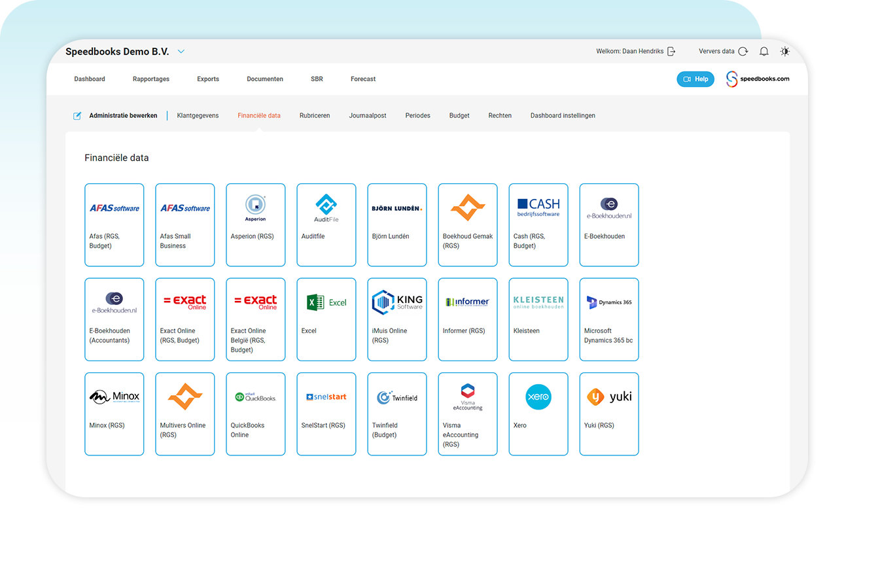Expand the Speedbooks Demo B.V. company dropdown

tap(181, 52)
